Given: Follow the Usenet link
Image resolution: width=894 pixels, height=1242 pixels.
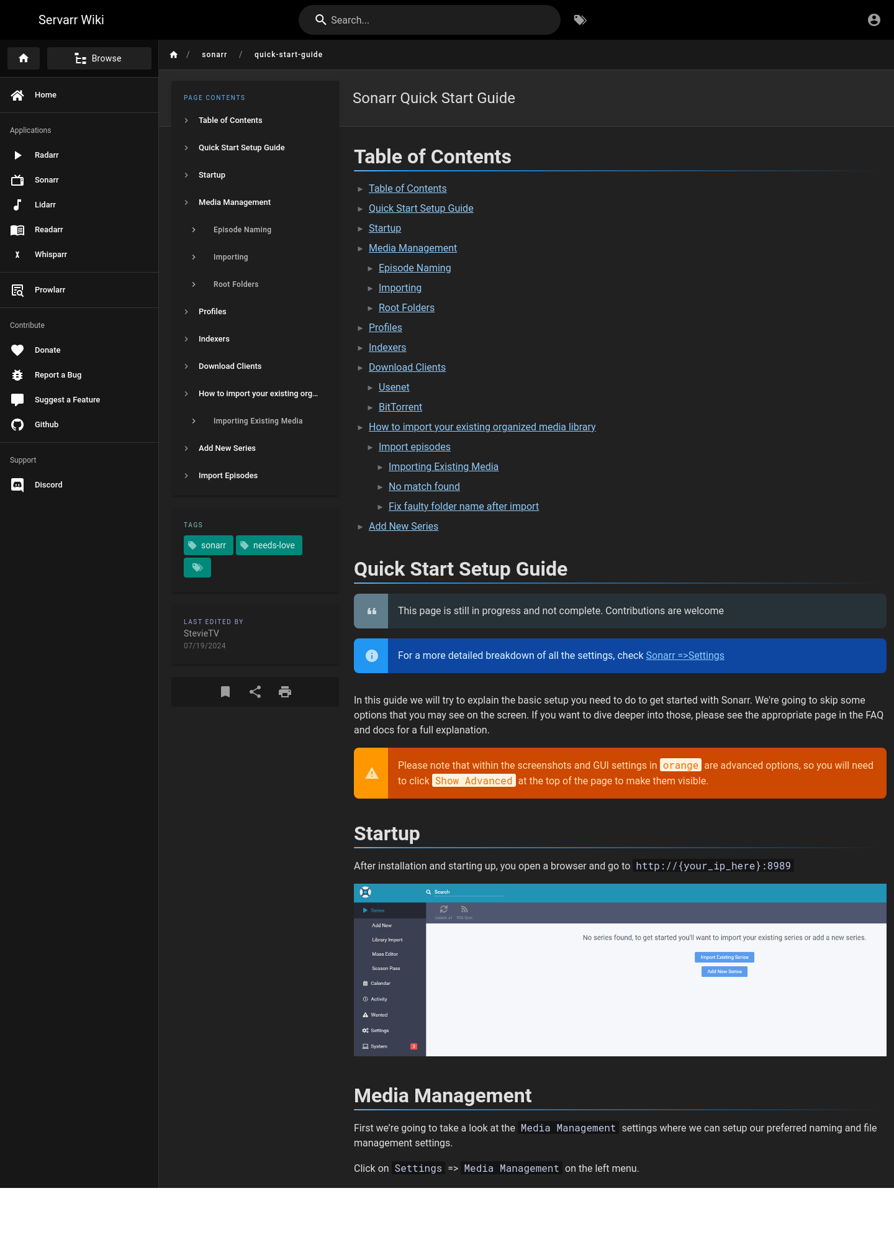Looking at the screenshot, I should [x=394, y=388].
